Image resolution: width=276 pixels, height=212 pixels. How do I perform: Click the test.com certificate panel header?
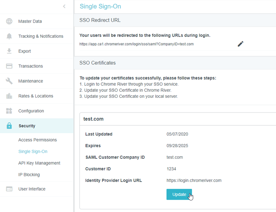click(x=93, y=119)
